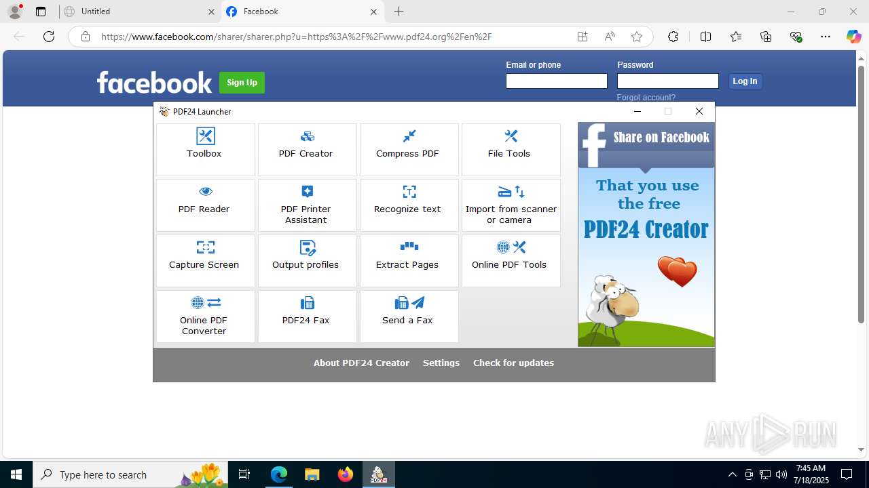View site information lock icon
The width and height of the screenshot is (869, 488).
pyautogui.click(x=85, y=37)
